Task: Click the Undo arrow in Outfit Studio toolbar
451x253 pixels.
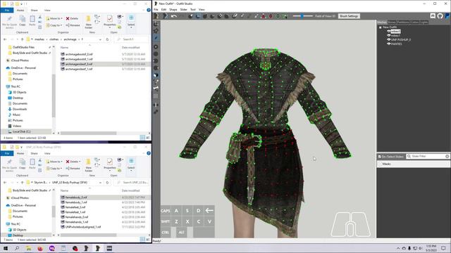Action: 173,16
